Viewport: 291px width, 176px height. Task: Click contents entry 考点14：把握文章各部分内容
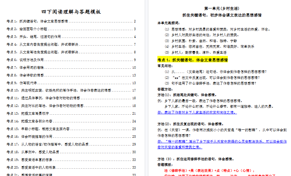point(71,121)
